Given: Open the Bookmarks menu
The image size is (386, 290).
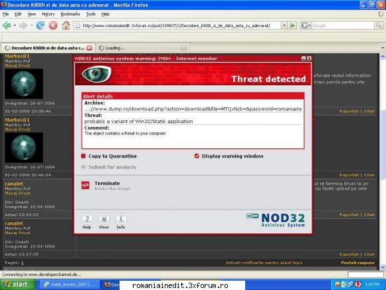Looking at the screenshot, I should tap(70, 14).
